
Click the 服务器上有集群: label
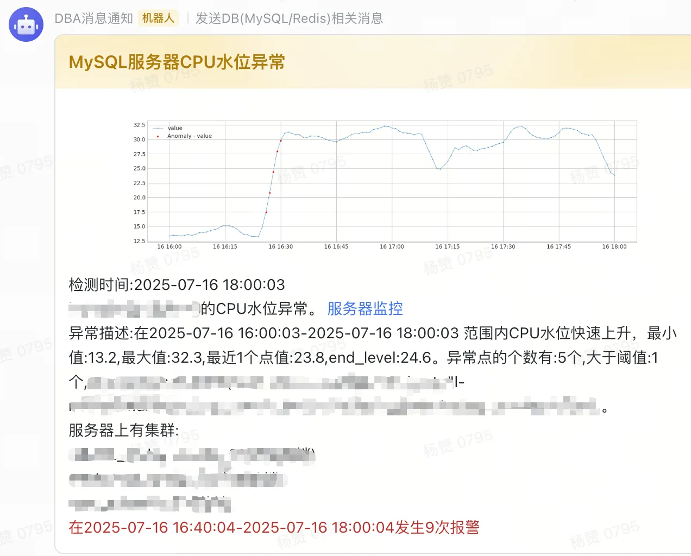[x=124, y=431]
